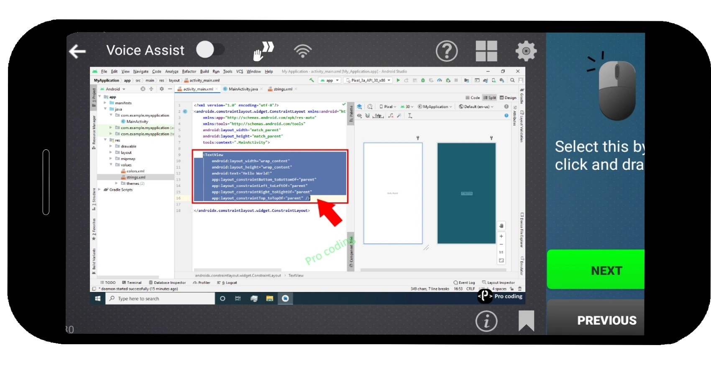Screen dimensions: 711x368
Task: Switch editor to Design view mode
Action: pos(508,98)
